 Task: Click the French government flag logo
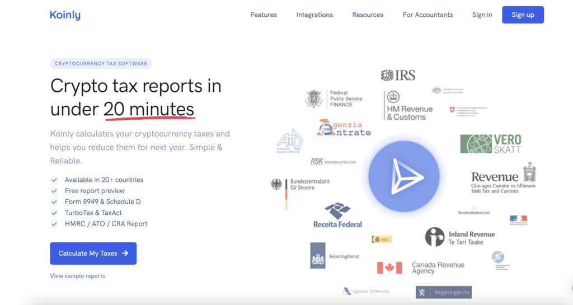pyautogui.click(x=519, y=220)
